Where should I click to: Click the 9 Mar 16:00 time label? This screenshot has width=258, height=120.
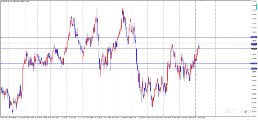[x=201, y=118]
